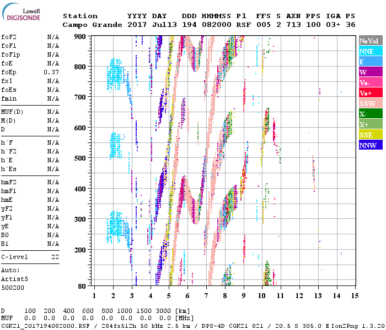Click the date value Jul13

coord(164,25)
